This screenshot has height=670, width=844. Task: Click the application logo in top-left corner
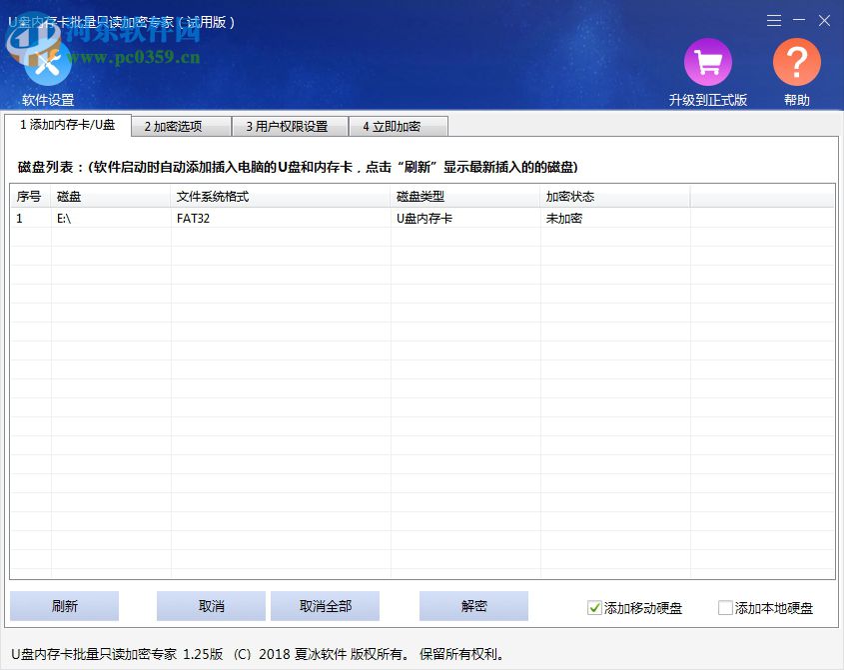coord(34,45)
